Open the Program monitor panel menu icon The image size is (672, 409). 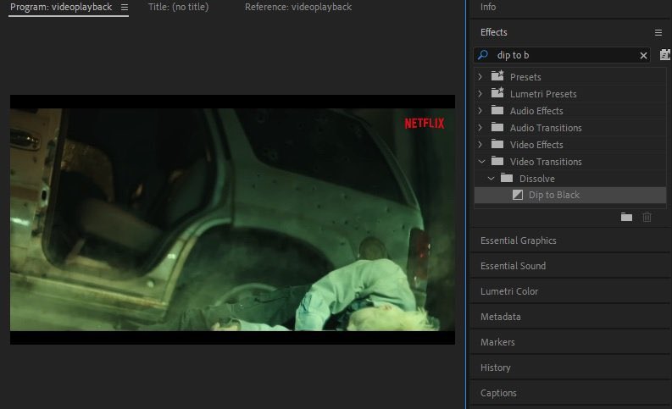125,8
